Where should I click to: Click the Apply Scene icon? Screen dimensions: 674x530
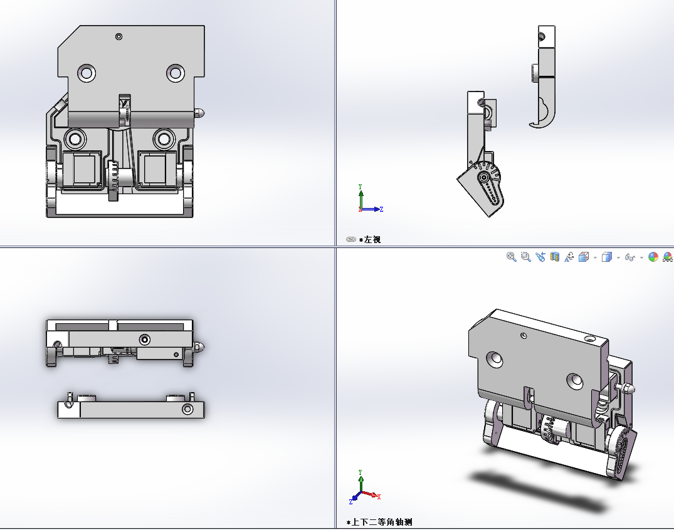click(x=666, y=257)
